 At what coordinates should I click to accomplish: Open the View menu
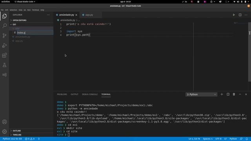pos(20,10)
